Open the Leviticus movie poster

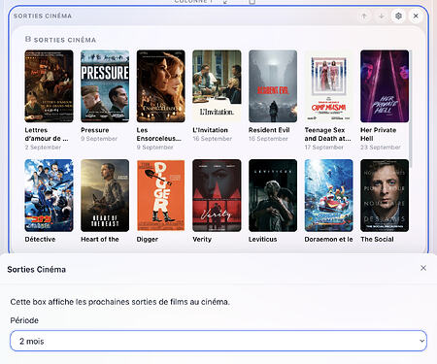tap(273, 195)
